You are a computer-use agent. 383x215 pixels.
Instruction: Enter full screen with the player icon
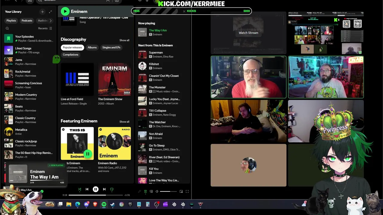tap(187, 191)
